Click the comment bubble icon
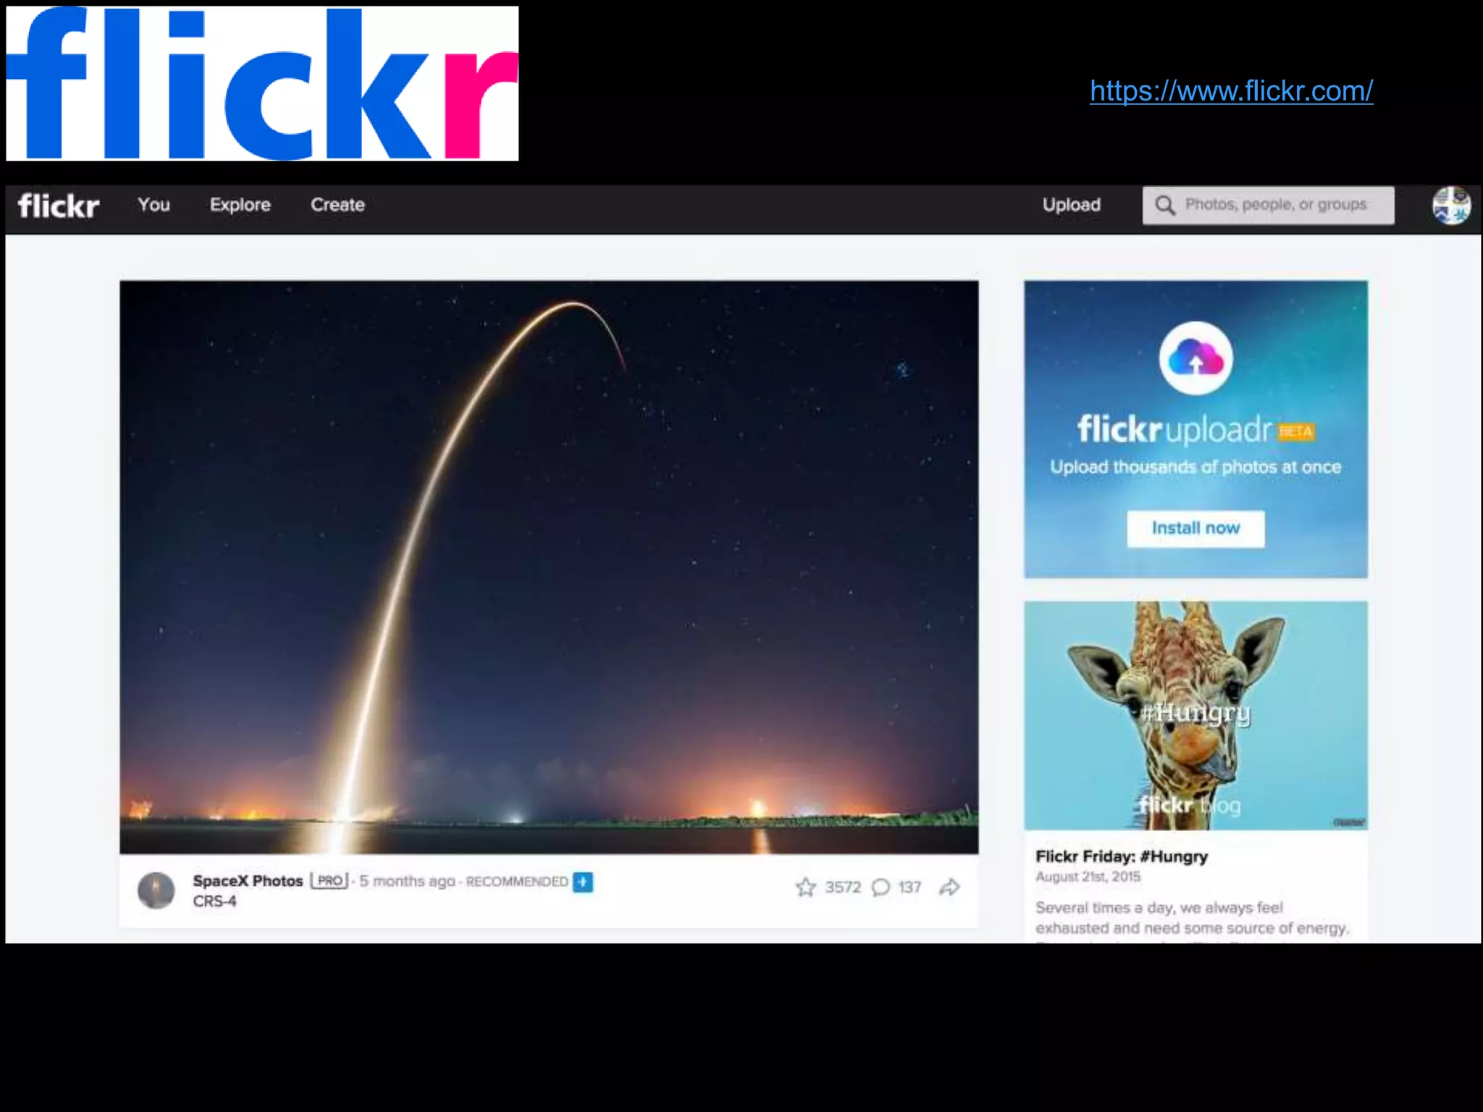This screenshot has width=1483, height=1112. 881,888
